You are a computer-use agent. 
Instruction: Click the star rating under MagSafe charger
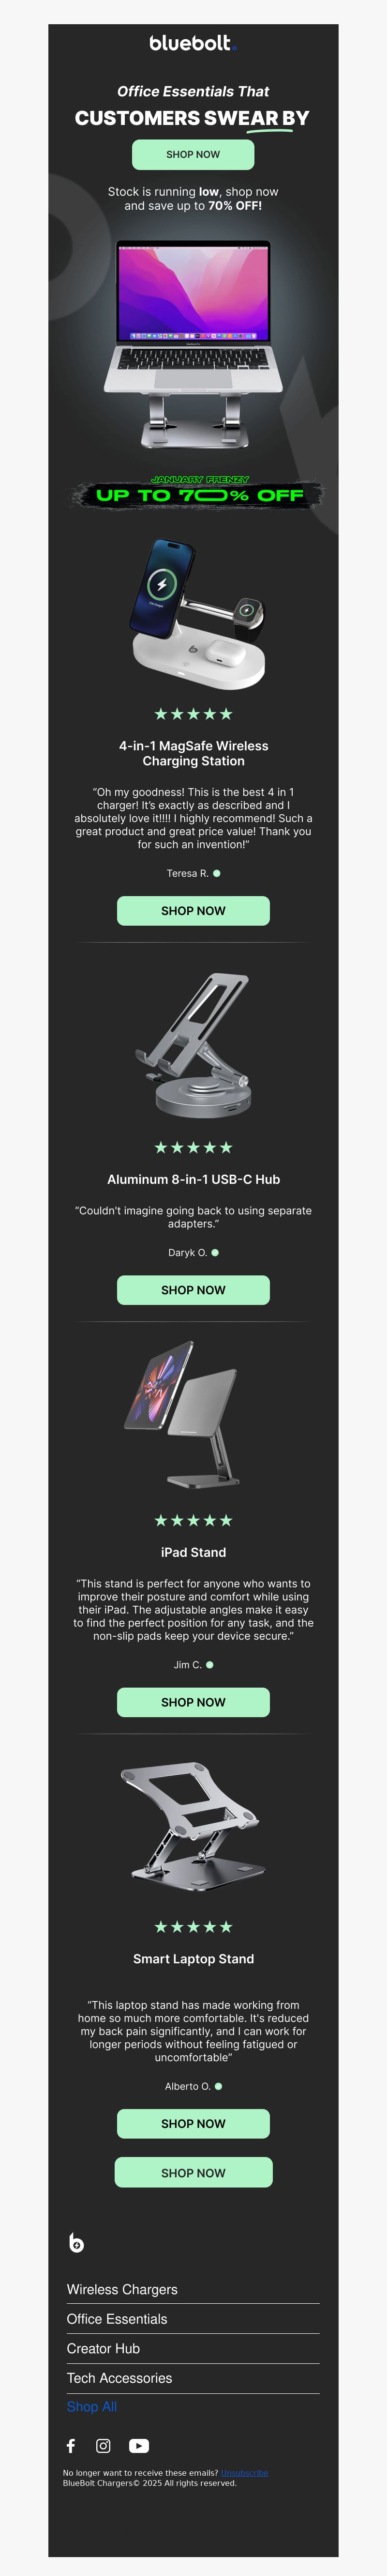coord(193,713)
